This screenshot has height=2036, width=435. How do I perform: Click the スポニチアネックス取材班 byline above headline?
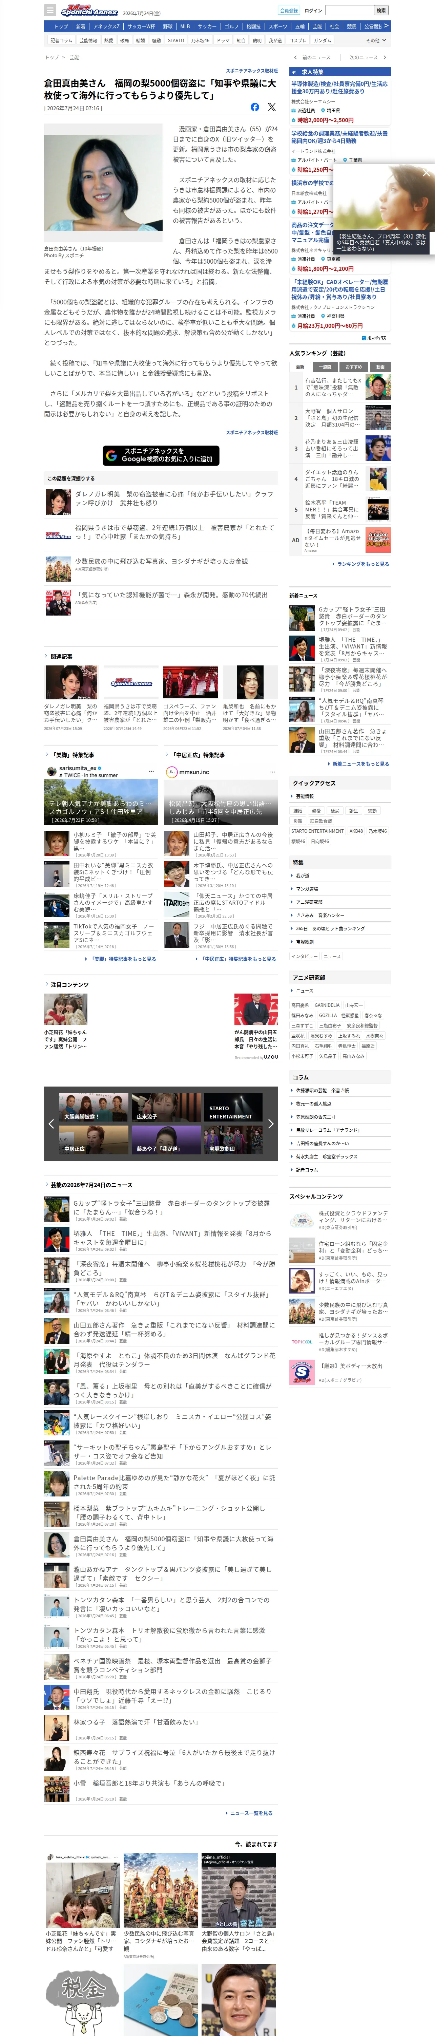click(252, 71)
